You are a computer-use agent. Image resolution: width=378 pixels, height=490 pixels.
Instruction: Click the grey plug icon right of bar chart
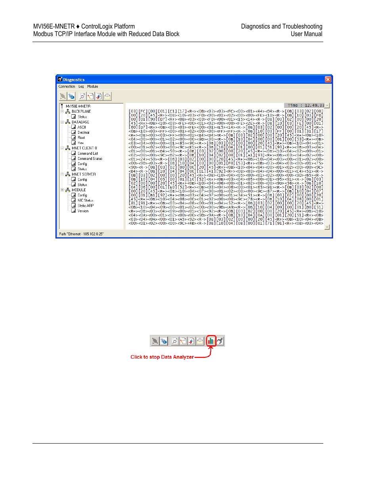[220, 341]
